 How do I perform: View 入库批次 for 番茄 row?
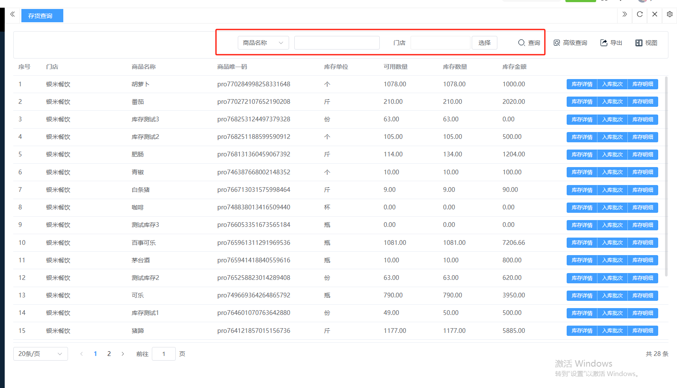(x=612, y=102)
